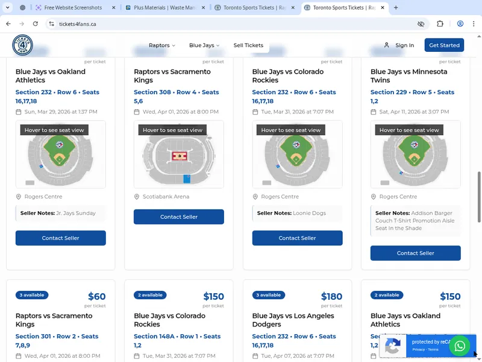Click the reCAPTCHA badge icon
482x362 pixels.
pos(393,346)
